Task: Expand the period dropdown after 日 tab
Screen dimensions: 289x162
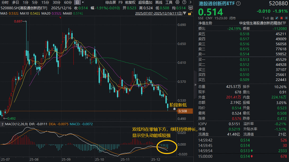Action: pos(83,2)
